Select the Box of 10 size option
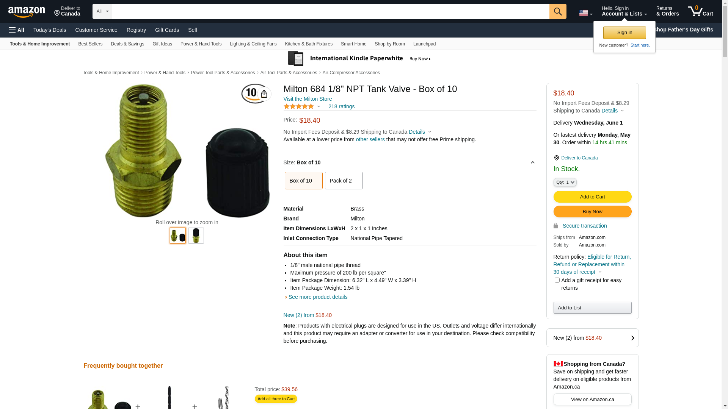This screenshot has height=409, width=728. pos(303,181)
